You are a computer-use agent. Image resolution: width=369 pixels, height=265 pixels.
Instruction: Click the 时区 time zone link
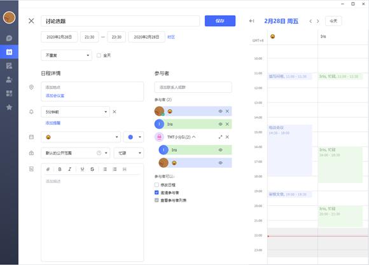pos(171,37)
